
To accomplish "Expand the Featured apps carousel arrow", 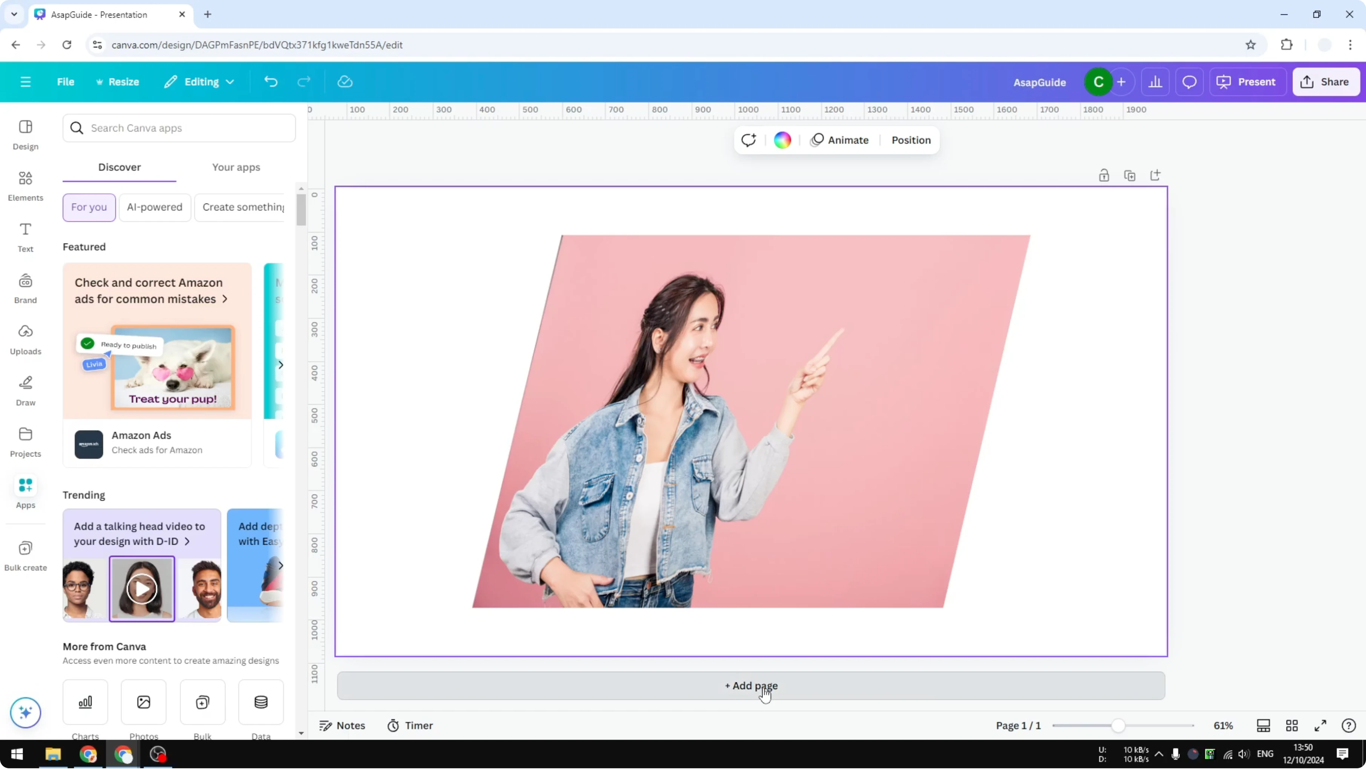I will 280,365.
